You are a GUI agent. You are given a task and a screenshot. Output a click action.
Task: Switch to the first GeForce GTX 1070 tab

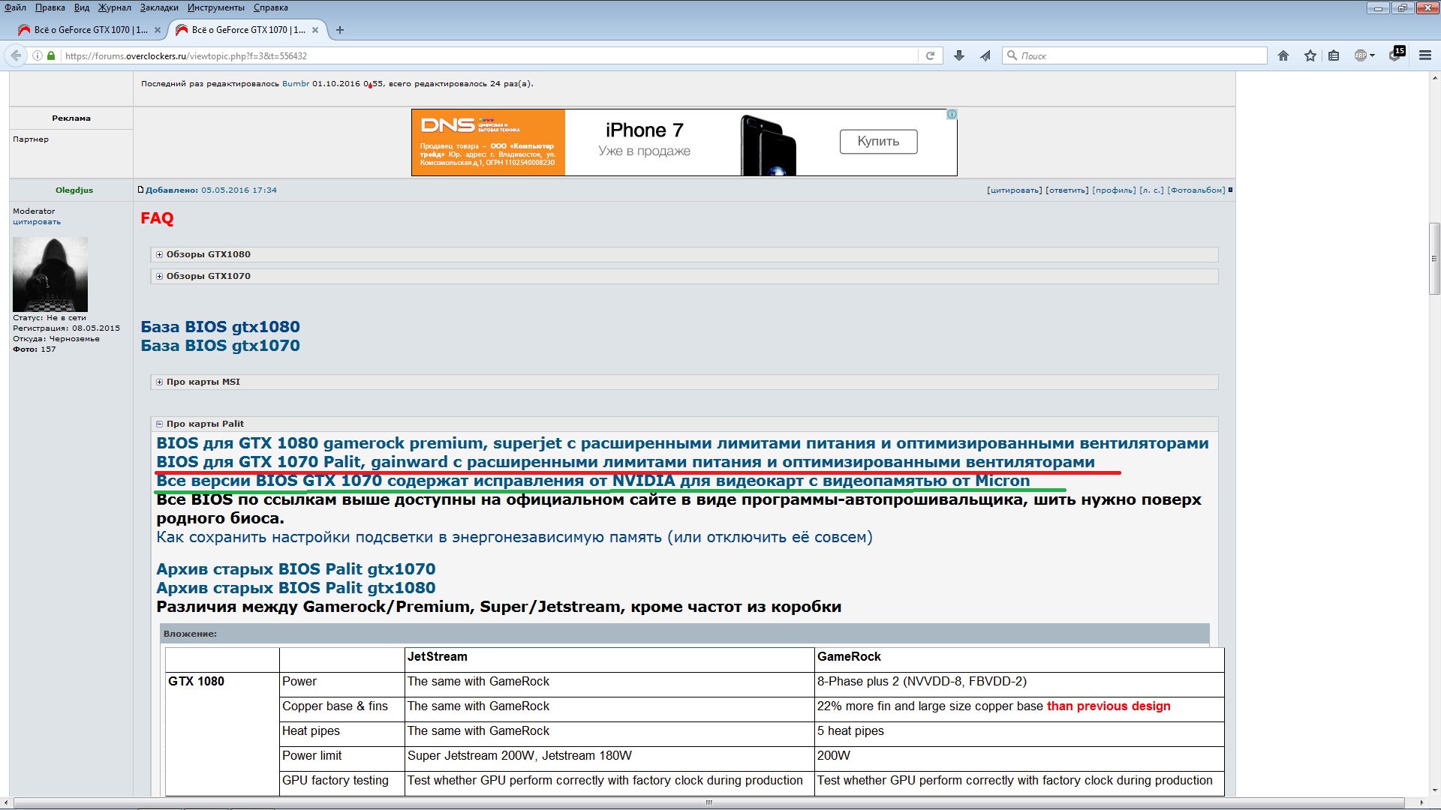click(89, 30)
